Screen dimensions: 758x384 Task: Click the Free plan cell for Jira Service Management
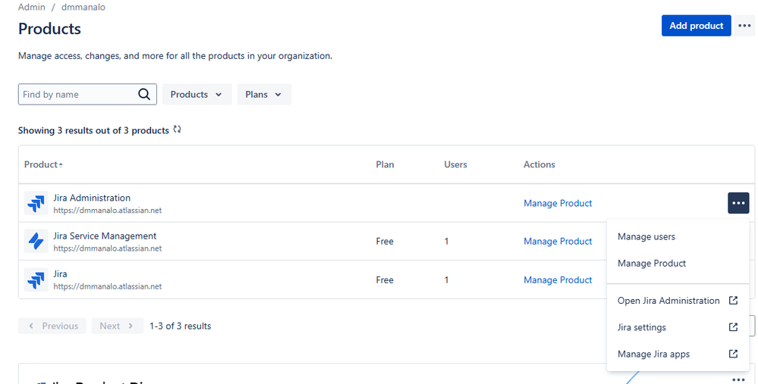click(385, 241)
